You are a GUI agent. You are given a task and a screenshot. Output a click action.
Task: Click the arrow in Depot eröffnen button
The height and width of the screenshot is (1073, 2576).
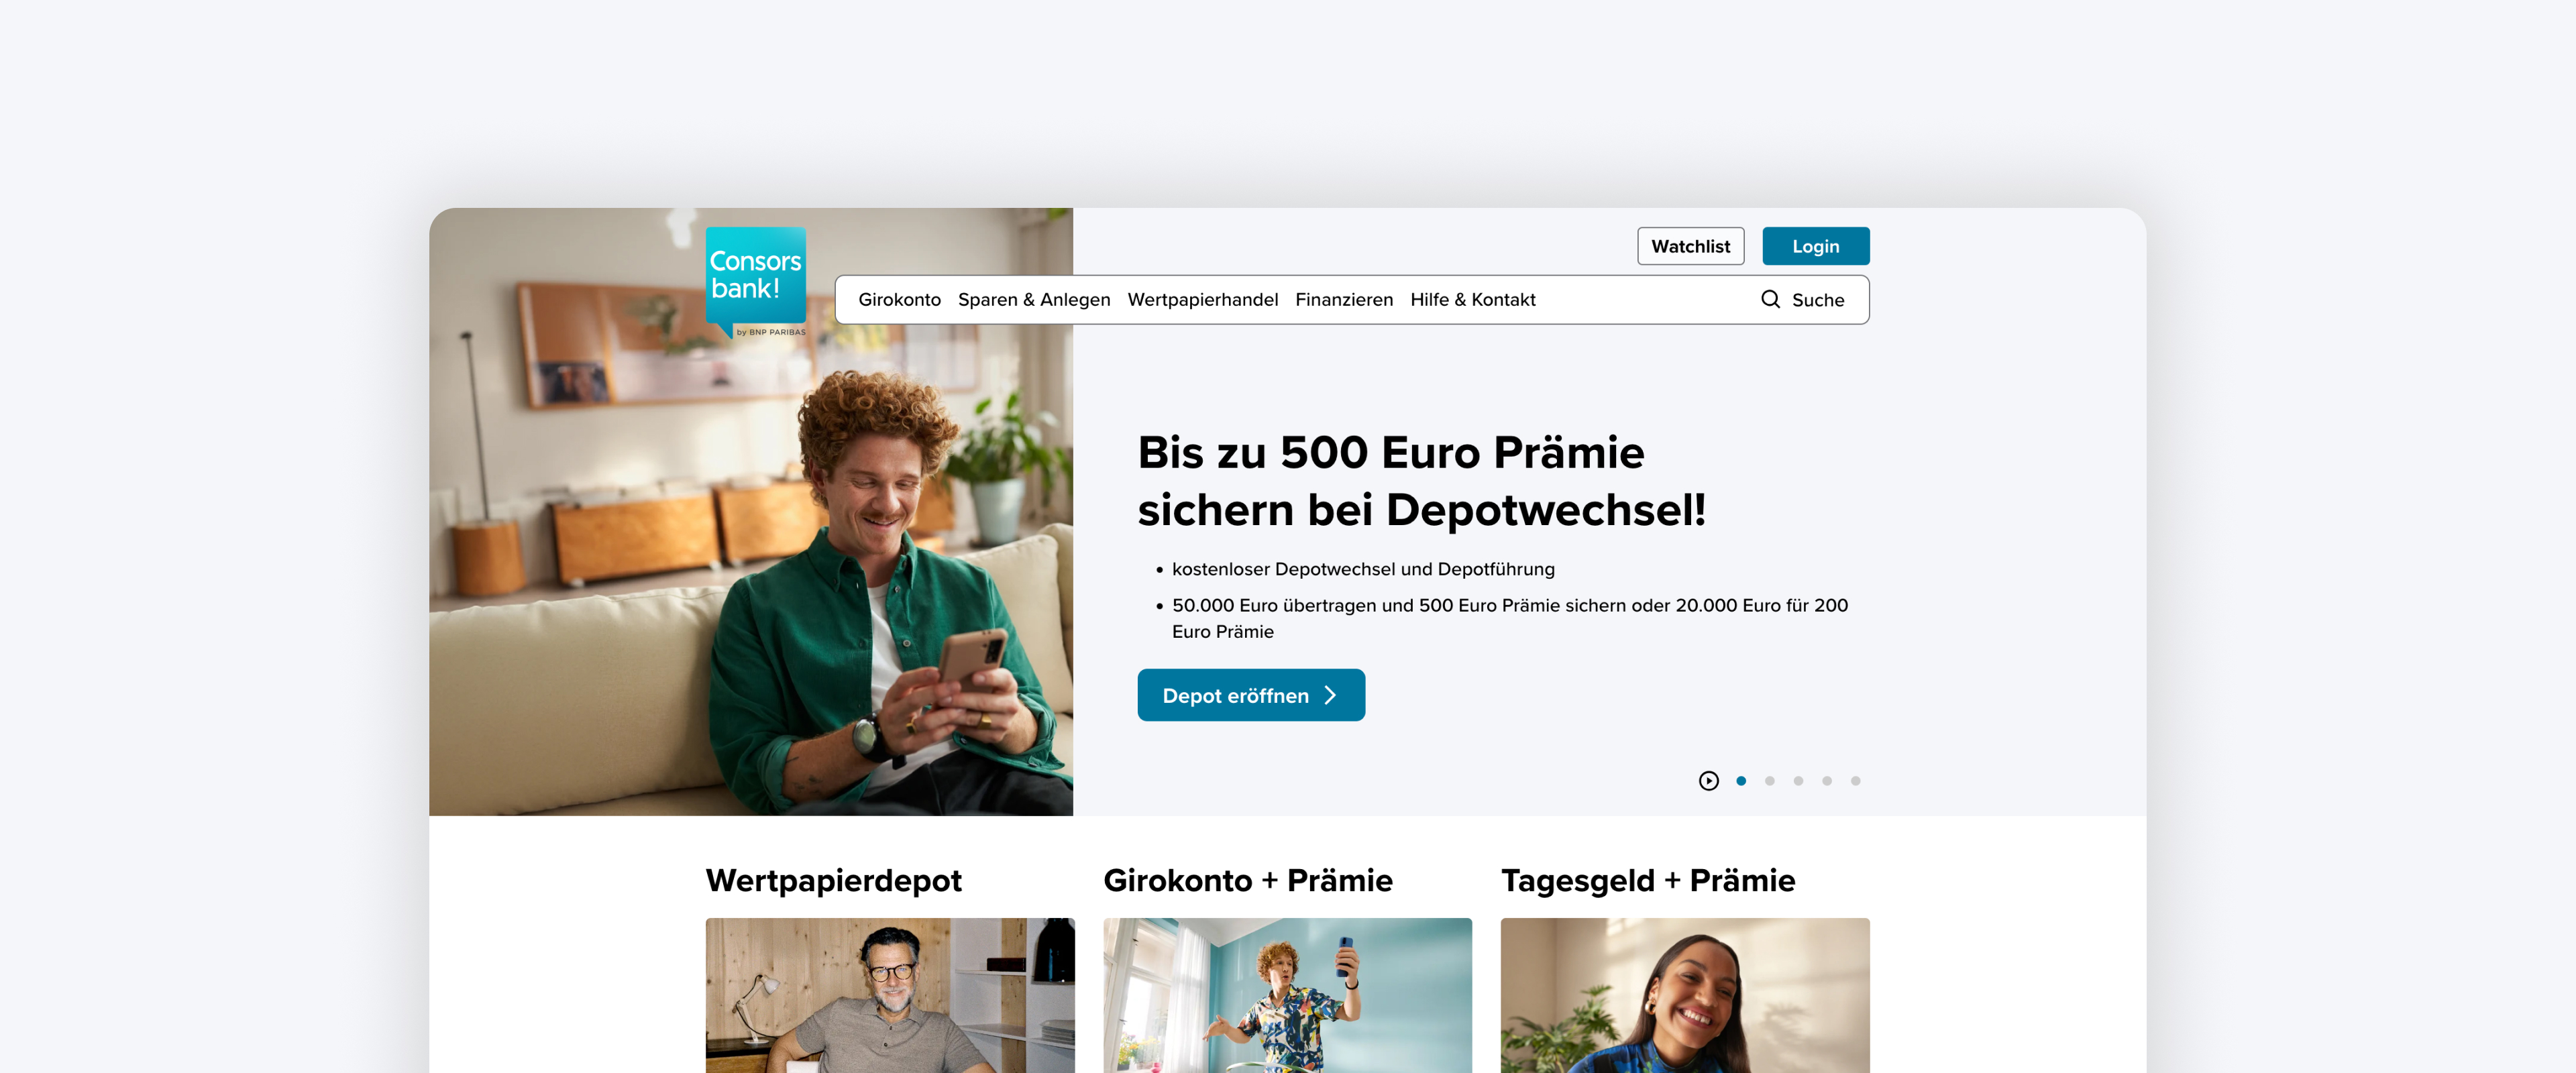coord(1330,695)
